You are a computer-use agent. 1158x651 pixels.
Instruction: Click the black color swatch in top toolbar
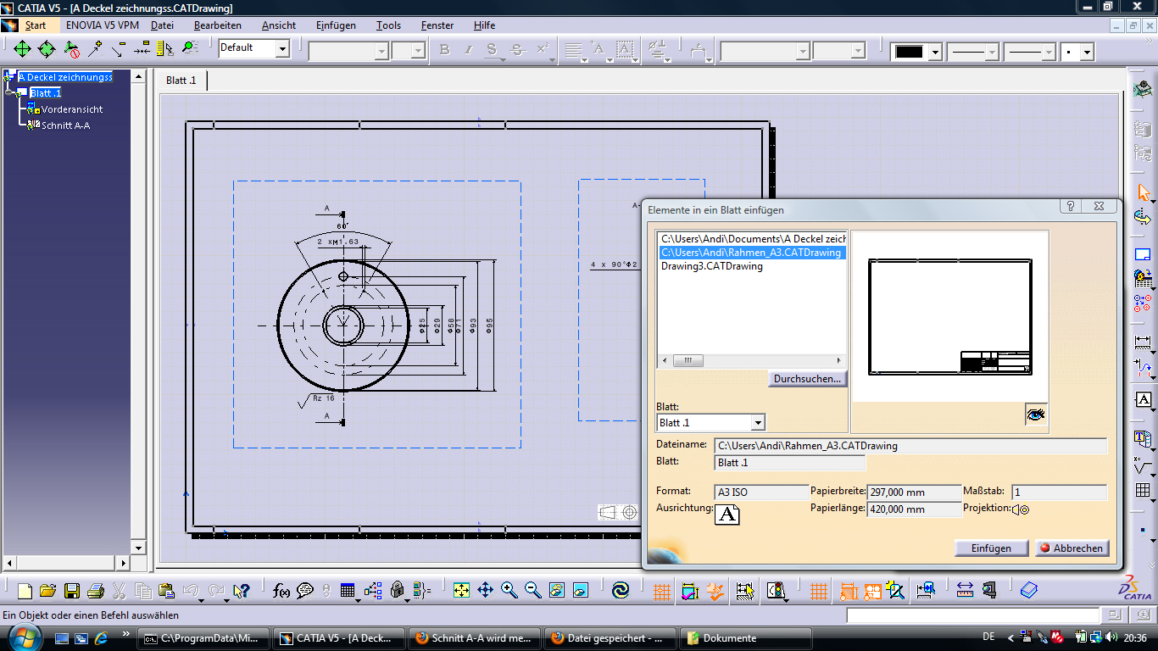pyautogui.click(x=910, y=52)
